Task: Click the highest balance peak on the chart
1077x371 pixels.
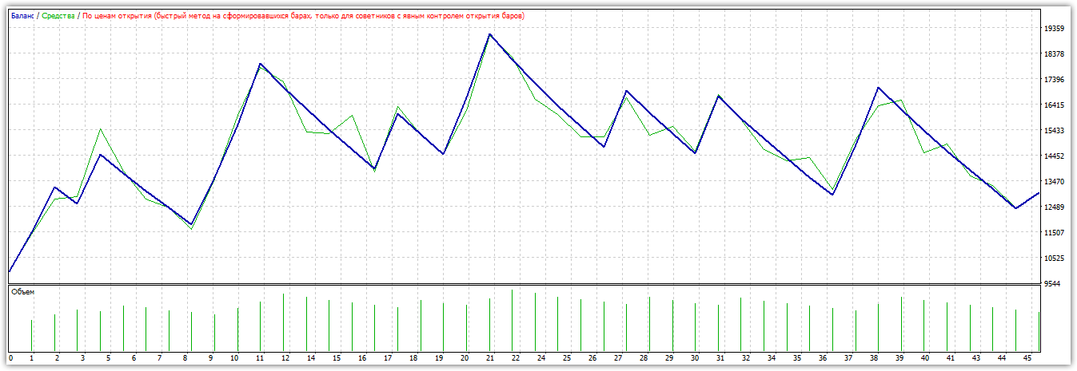Action: pyautogui.click(x=489, y=34)
